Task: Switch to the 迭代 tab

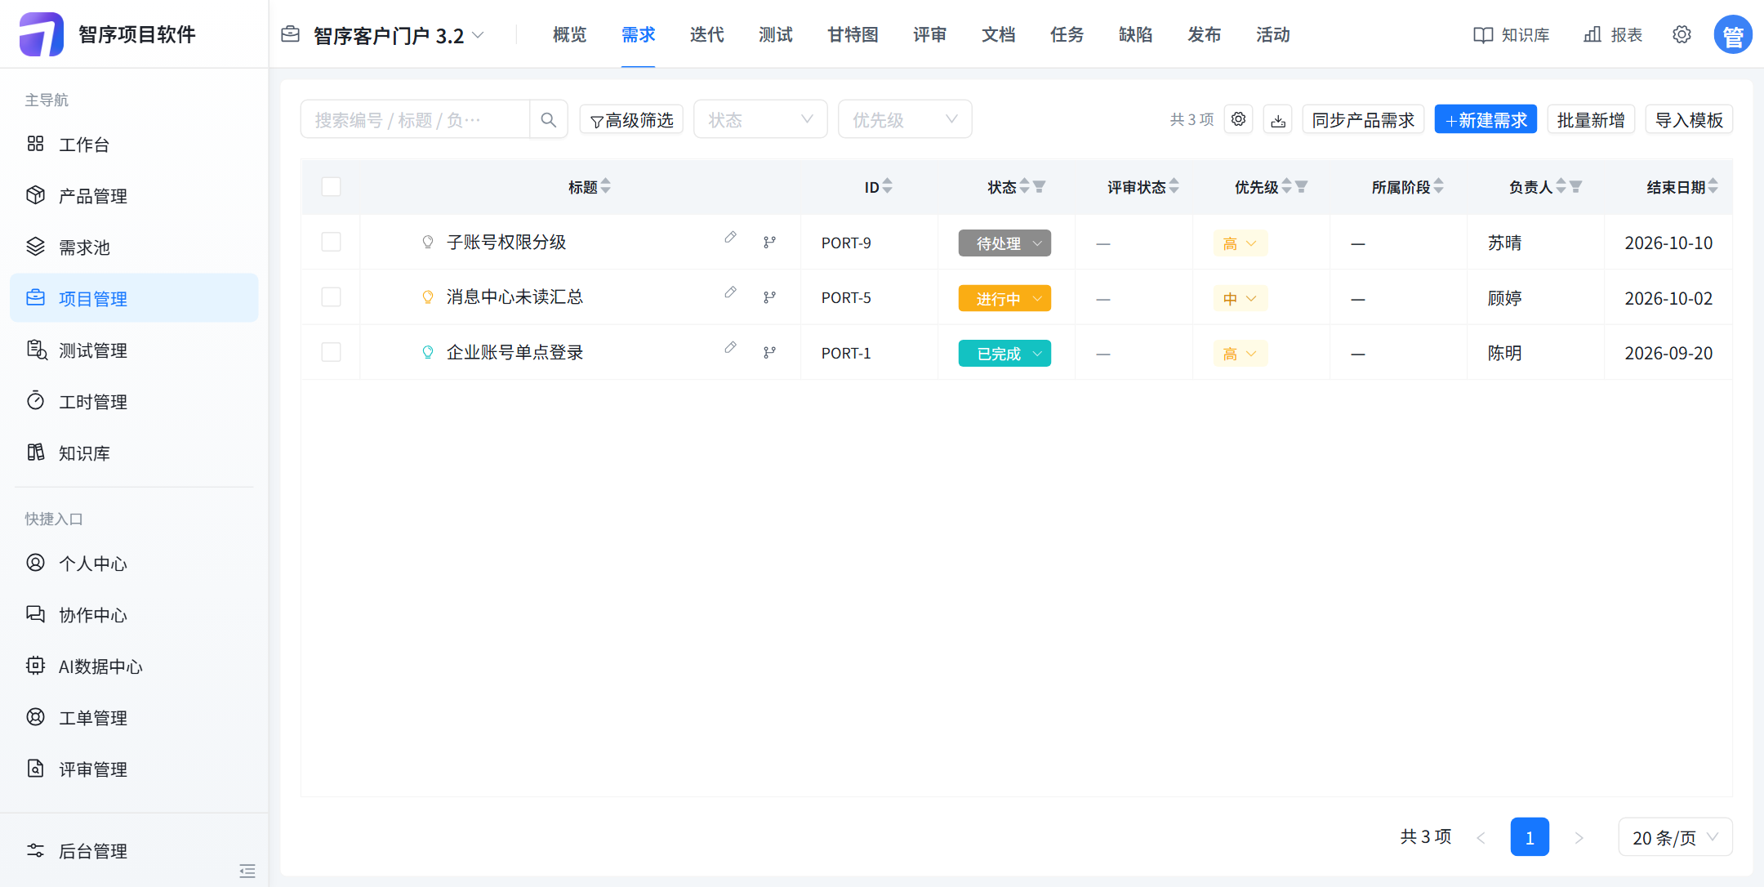Action: pyautogui.click(x=706, y=34)
